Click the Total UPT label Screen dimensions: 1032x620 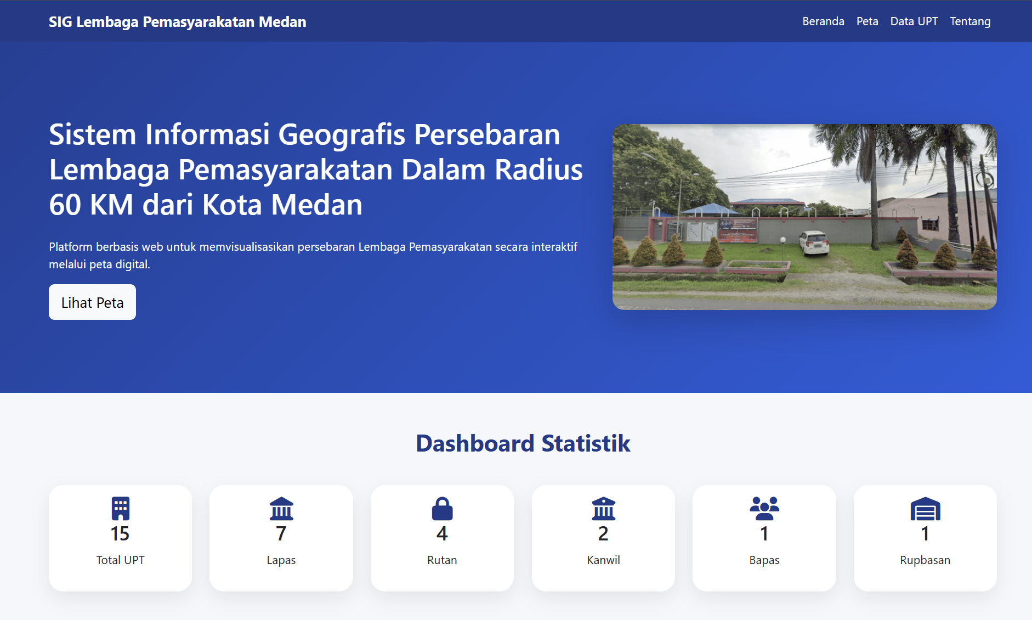pyautogui.click(x=120, y=560)
